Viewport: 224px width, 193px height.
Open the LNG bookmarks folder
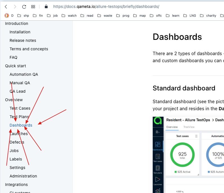190,16
